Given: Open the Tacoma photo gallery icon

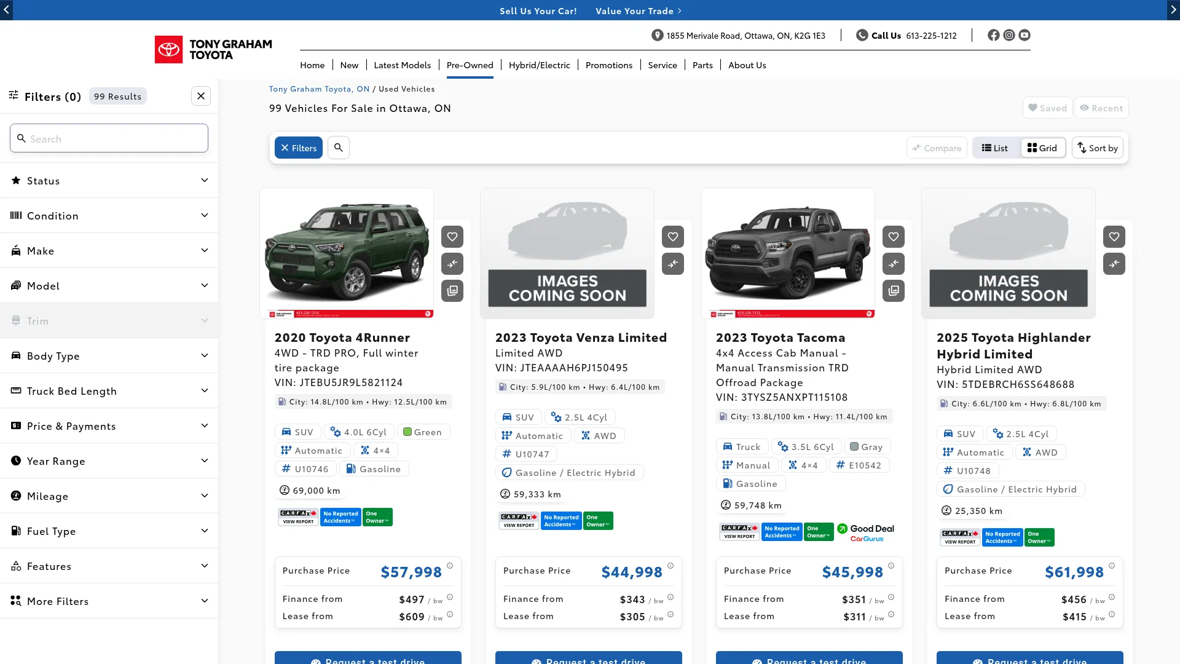Looking at the screenshot, I should 894,291.
